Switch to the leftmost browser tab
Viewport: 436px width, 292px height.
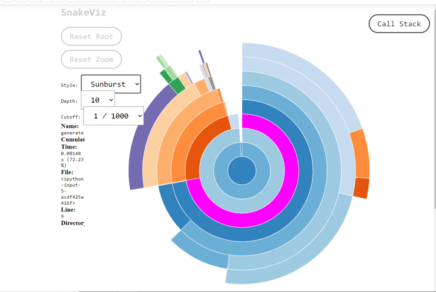tap(9, 1)
